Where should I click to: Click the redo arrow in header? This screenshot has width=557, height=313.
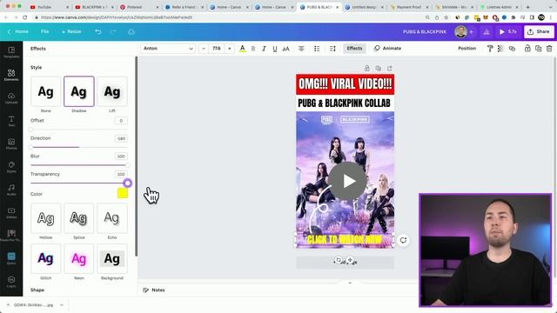(x=113, y=31)
